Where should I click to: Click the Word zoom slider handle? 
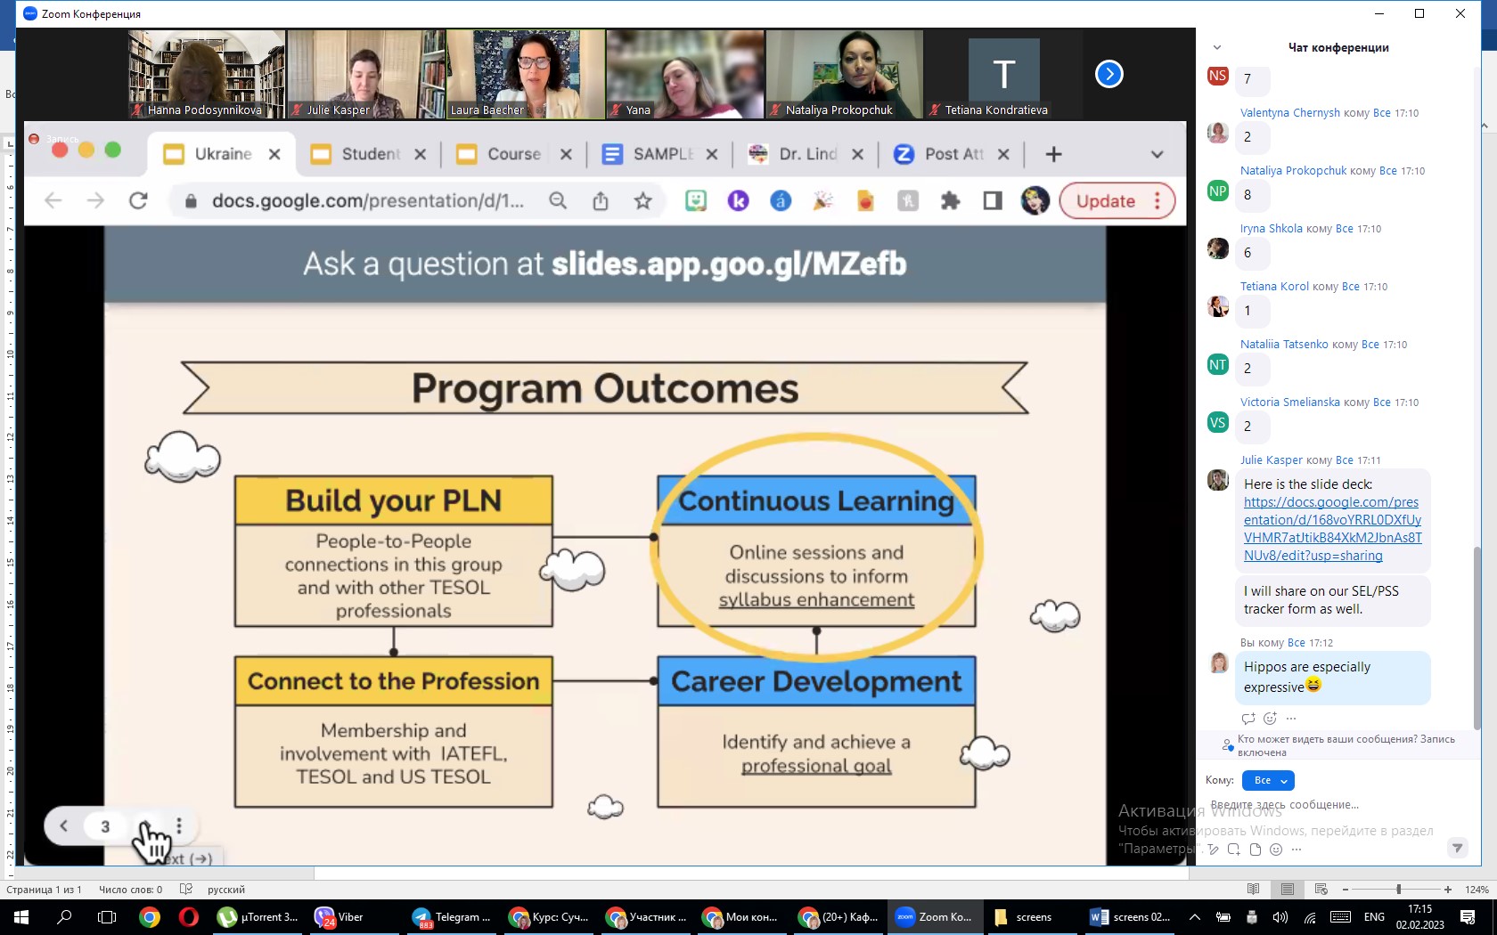click(1398, 890)
